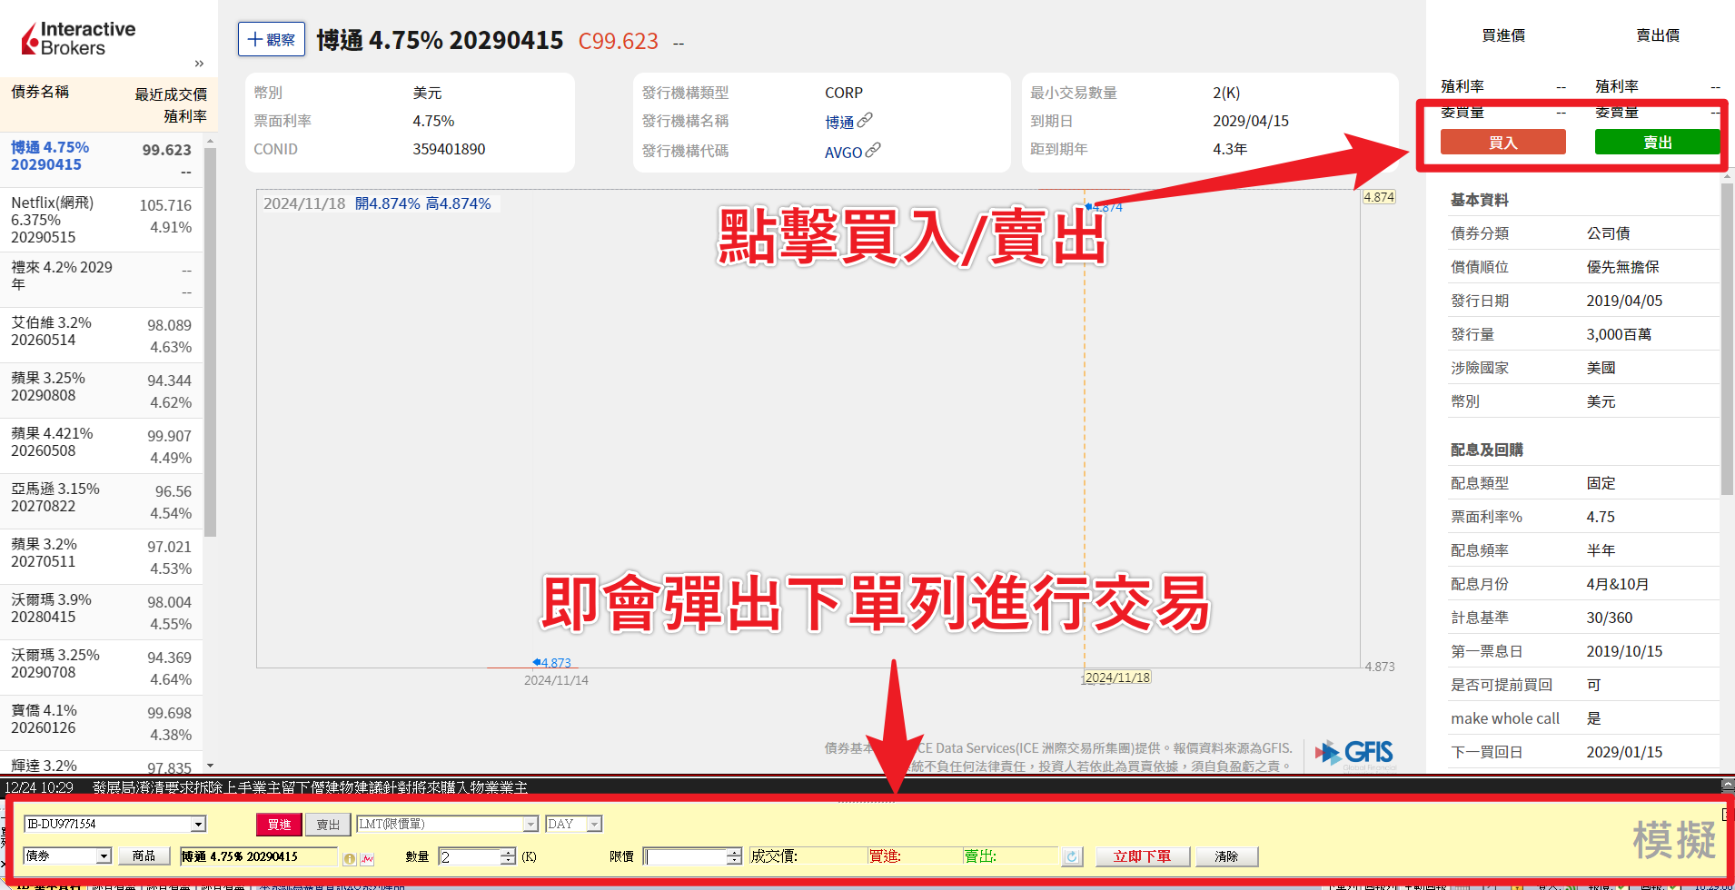Click the info icon next to symbol field

pyautogui.click(x=350, y=858)
